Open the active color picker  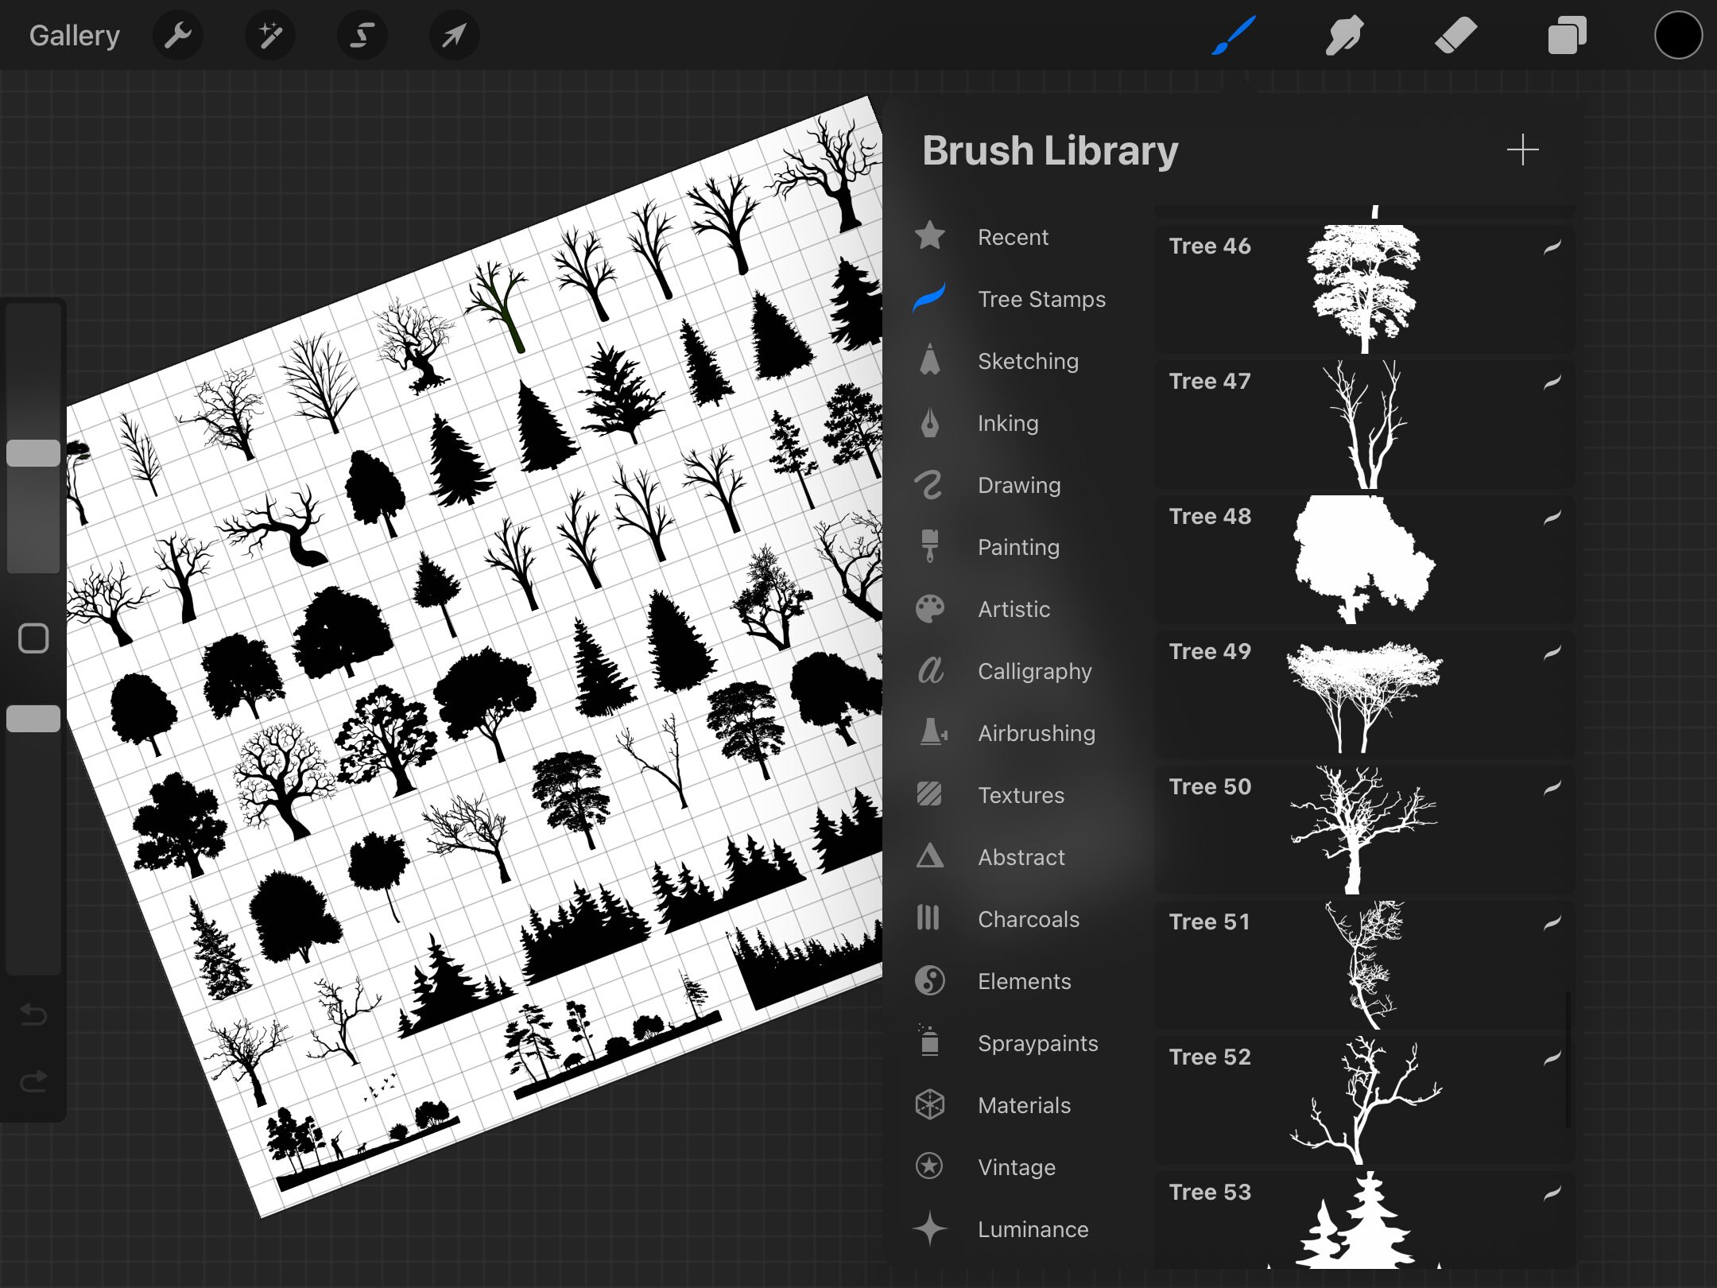(x=1677, y=35)
